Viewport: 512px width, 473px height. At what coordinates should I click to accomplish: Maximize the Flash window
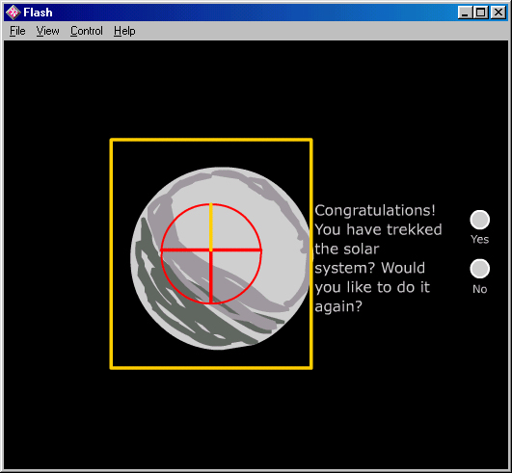pos(481,13)
